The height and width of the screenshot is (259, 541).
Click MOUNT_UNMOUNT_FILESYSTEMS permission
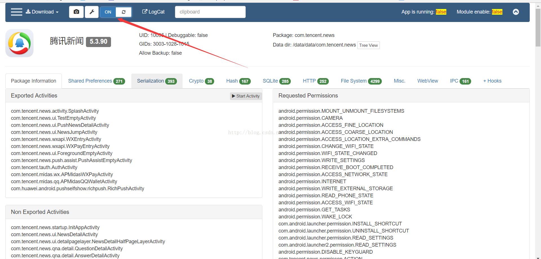pyautogui.click(x=341, y=111)
